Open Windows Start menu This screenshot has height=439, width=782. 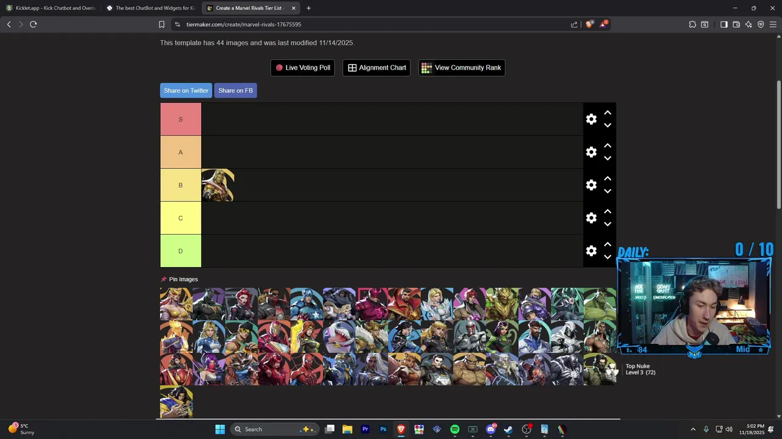point(220,429)
